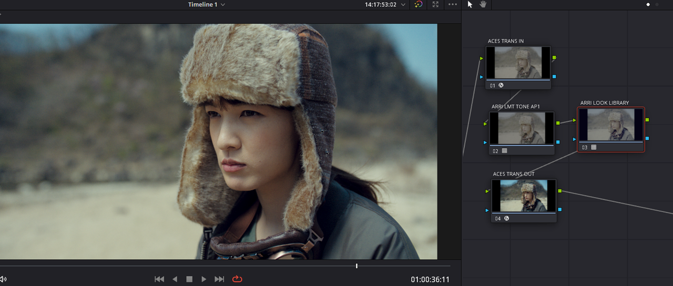
Task: Click the ACES TRANS OUT label
Action: (514, 174)
